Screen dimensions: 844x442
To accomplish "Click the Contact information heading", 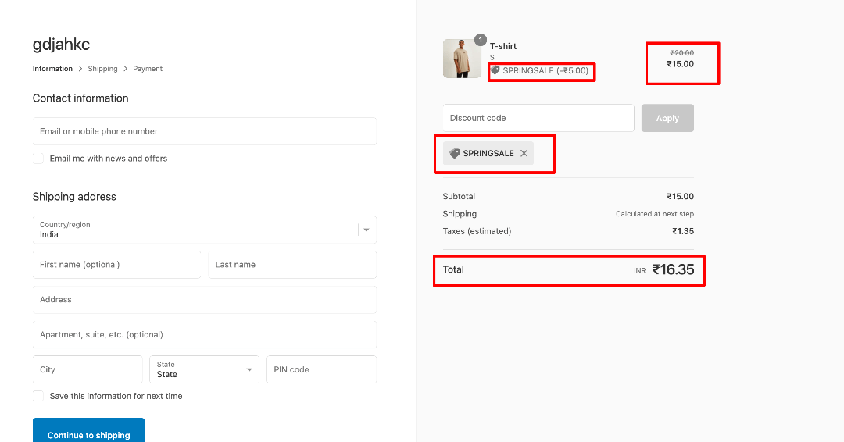I will (80, 98).
